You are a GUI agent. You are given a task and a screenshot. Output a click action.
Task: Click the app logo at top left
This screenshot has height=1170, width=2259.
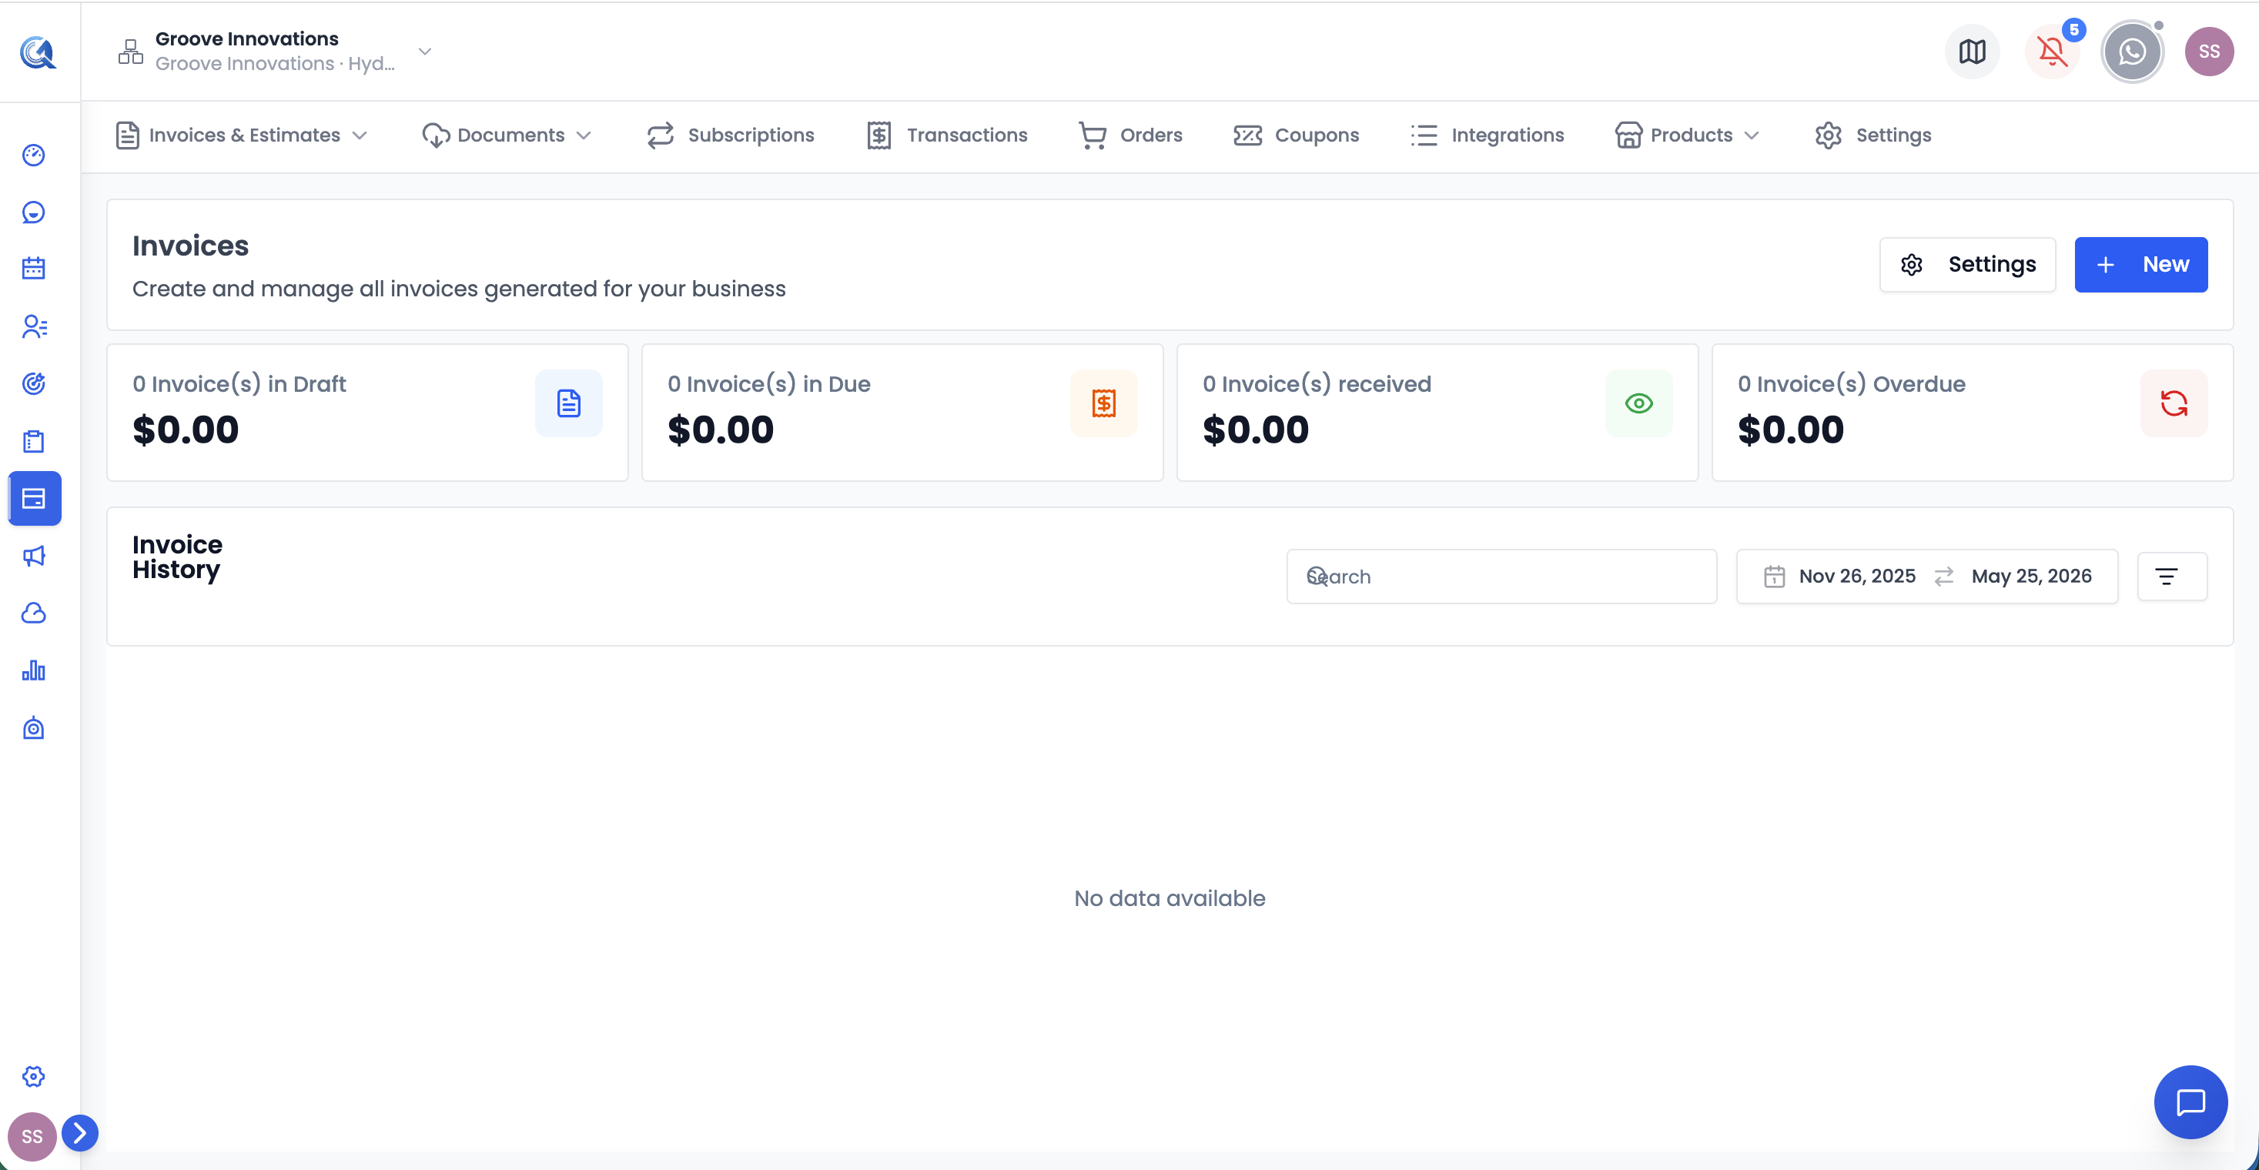pyautogui.click(x=38, y=52)
